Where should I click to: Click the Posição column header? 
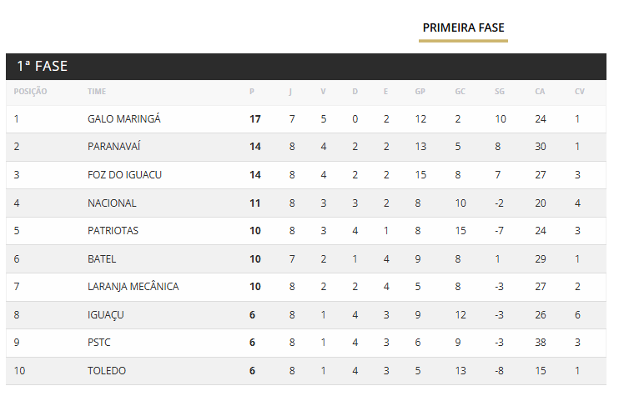point(30,92)
